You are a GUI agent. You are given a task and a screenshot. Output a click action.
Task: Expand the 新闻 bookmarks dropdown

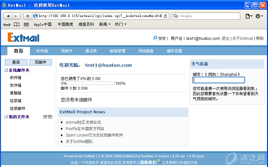105,24
